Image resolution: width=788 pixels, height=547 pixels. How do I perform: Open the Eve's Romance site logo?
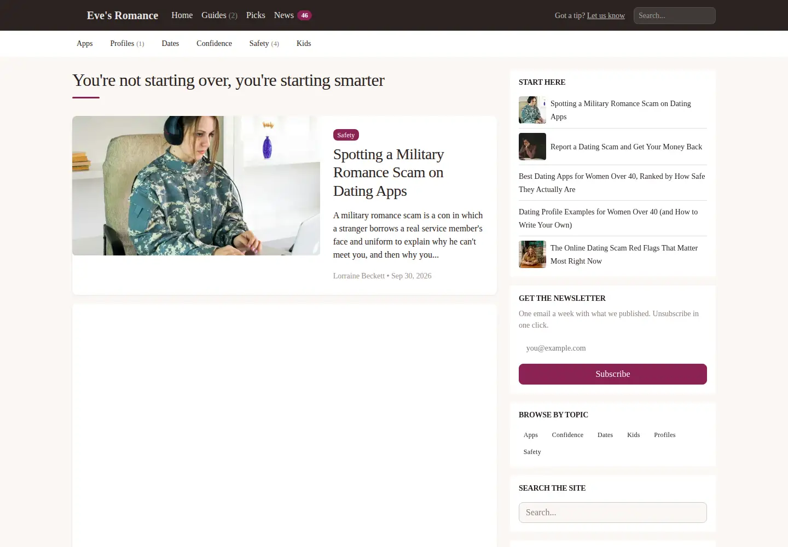[122, 15]
